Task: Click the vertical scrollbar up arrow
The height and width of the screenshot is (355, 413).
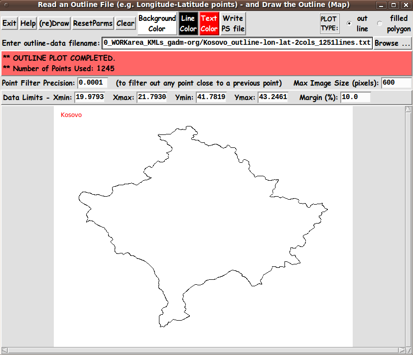Action: click(x=408, y=109)
